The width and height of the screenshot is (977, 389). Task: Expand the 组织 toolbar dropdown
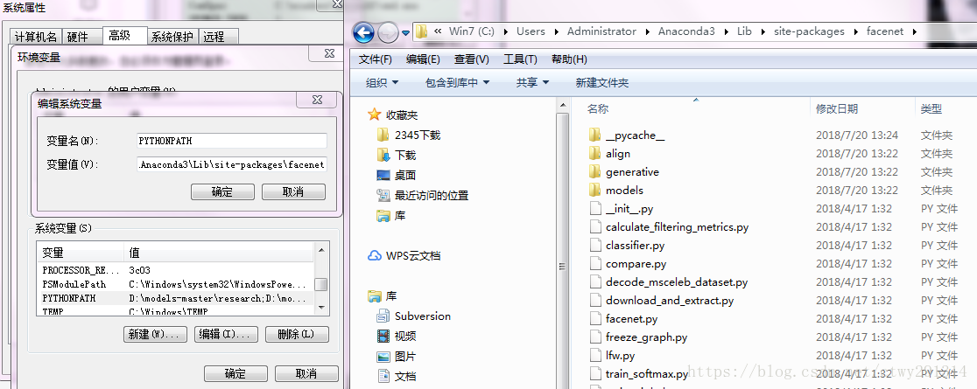(x=382, y=82)
